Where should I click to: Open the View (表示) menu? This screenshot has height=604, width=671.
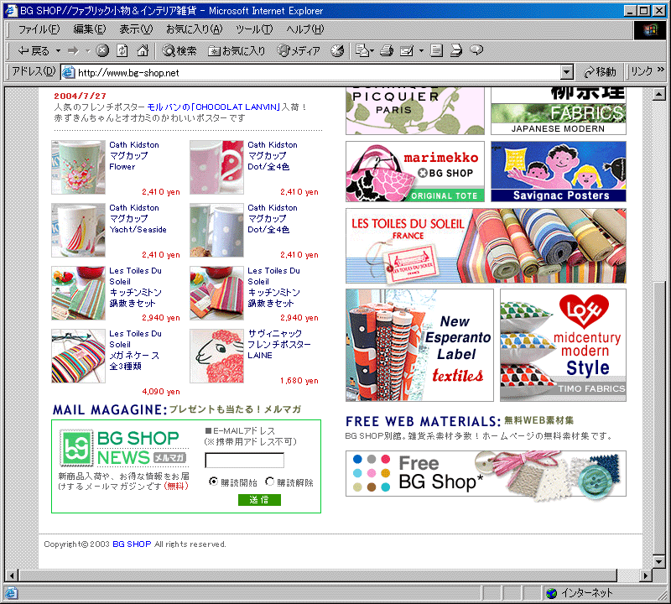tap(136, 29)
